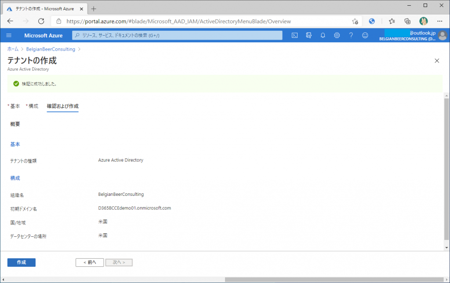Open portal settings gear
This screenshot has width=450, height=283.
337,35
